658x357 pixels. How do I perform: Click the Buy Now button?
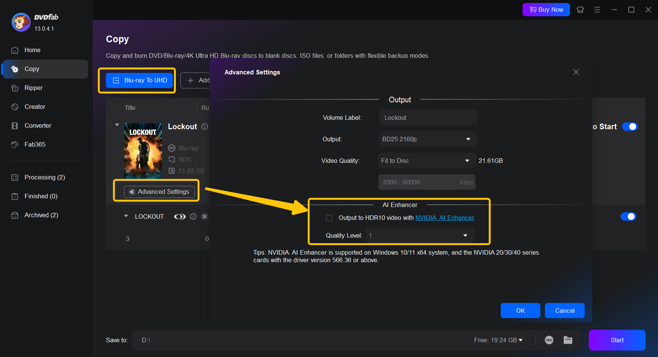(546, 10)
